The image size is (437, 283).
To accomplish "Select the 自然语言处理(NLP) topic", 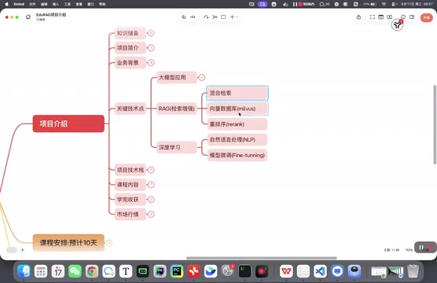I will 237,140.
